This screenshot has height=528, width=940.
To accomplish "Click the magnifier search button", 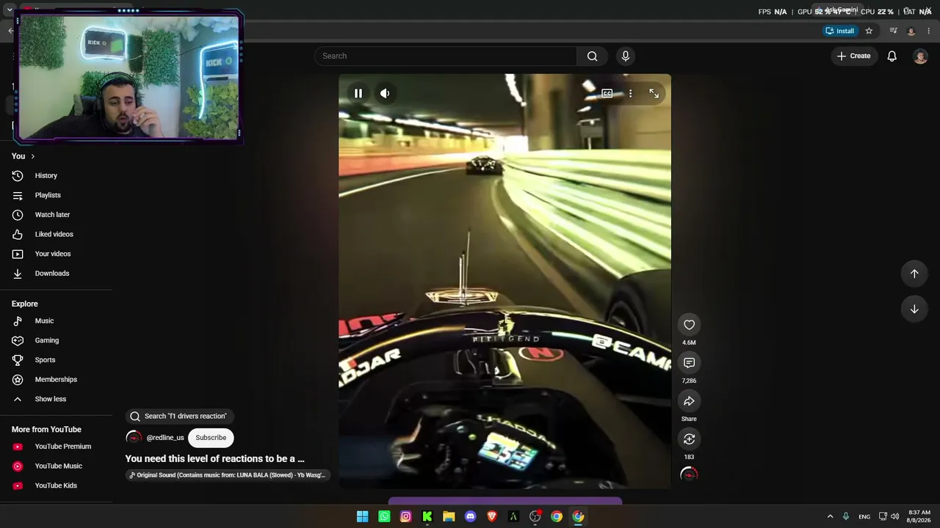I will point(593,56).
